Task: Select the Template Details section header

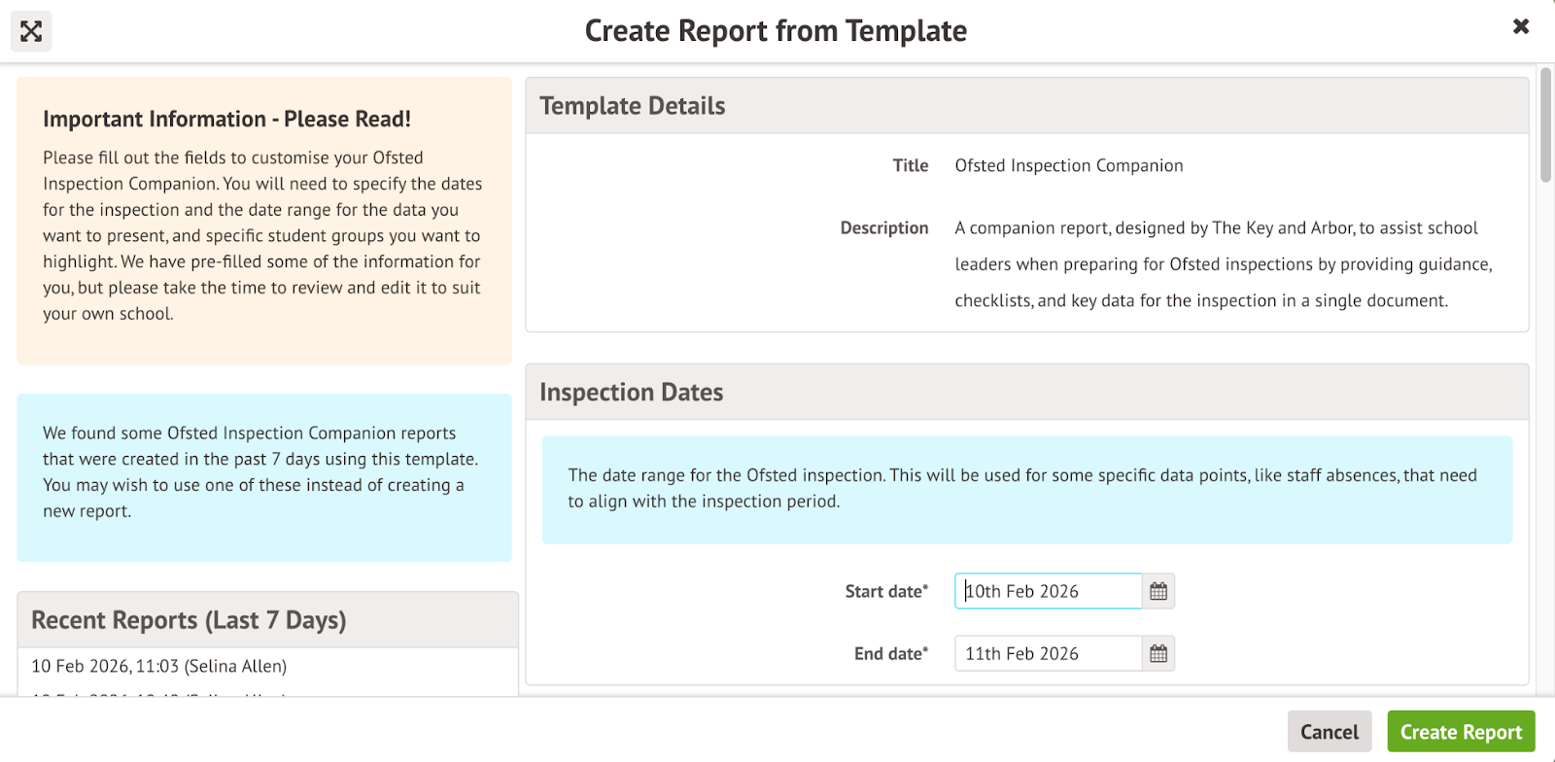Action: (633, 106)
